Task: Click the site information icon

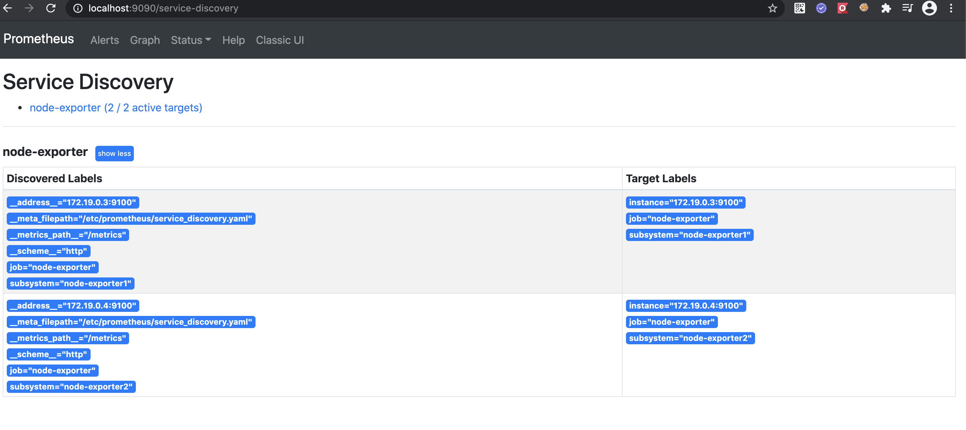Action: (78, 8)
